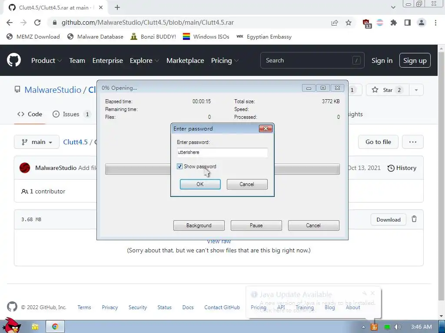Click the extraction progress bar

coord(222,169)
